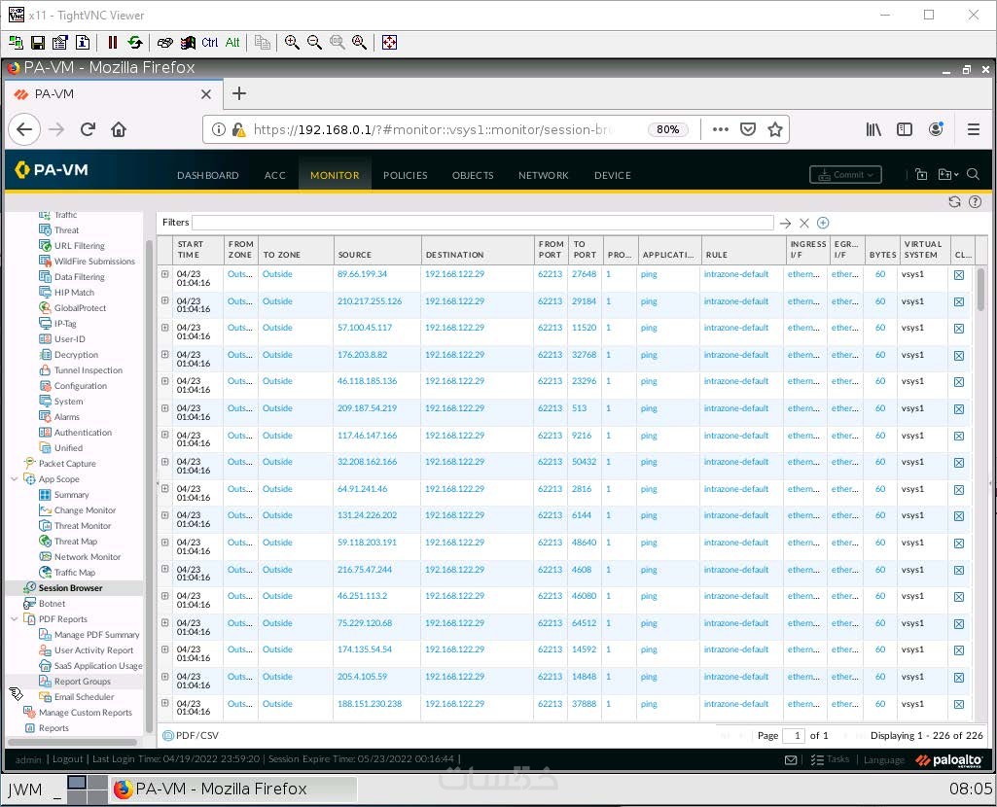Open Tasks in footer bar
This screenshot has height=807, width=997.
pyautogui.click(x=831, y=759)
